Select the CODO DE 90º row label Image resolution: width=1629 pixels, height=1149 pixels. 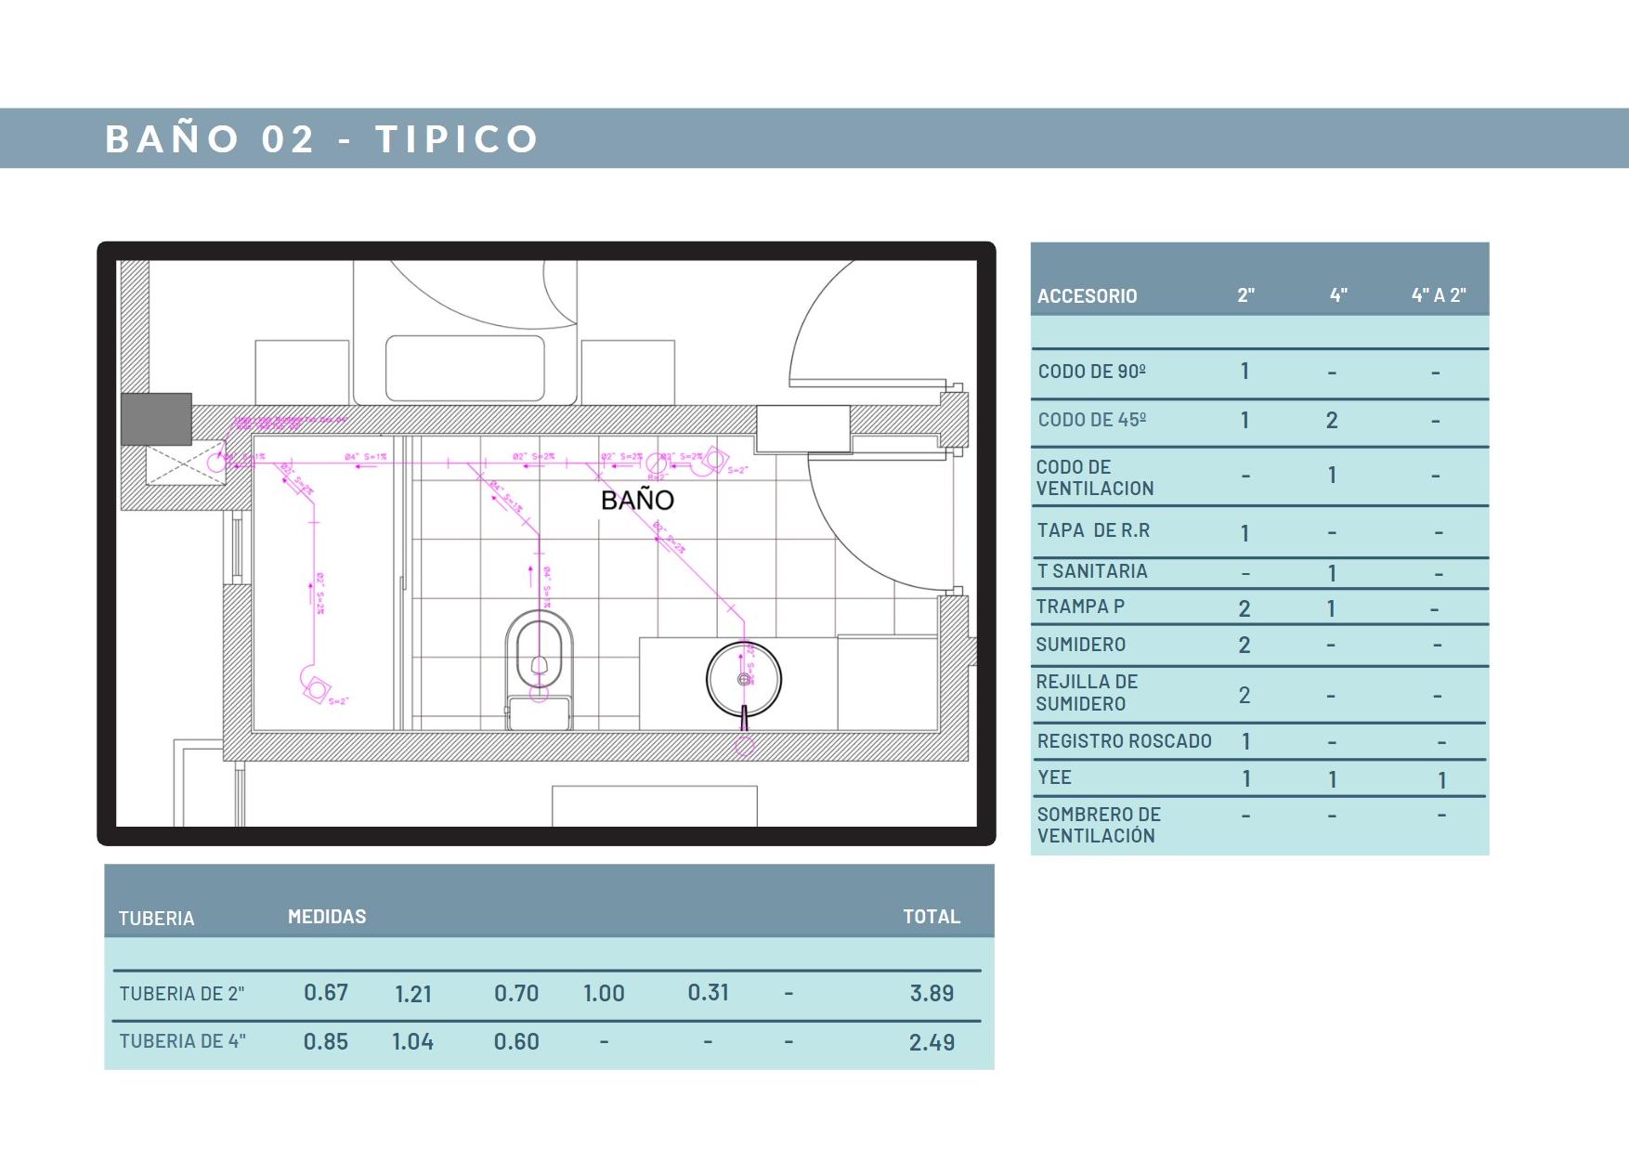tap(1092, 372)
